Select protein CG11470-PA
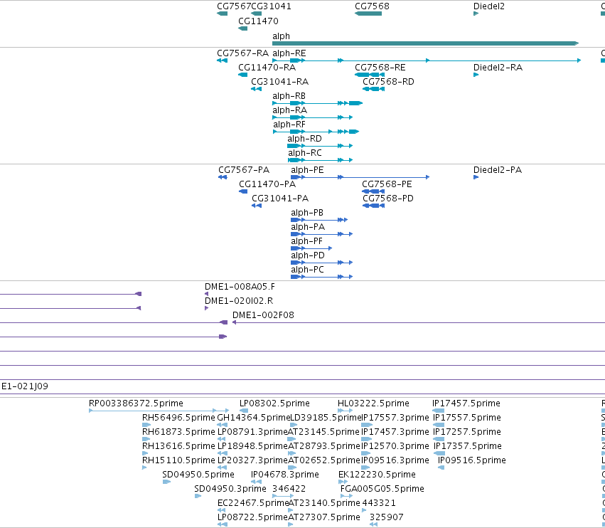The height and width of the screenshot is (528, 605). tap(243, 191)
